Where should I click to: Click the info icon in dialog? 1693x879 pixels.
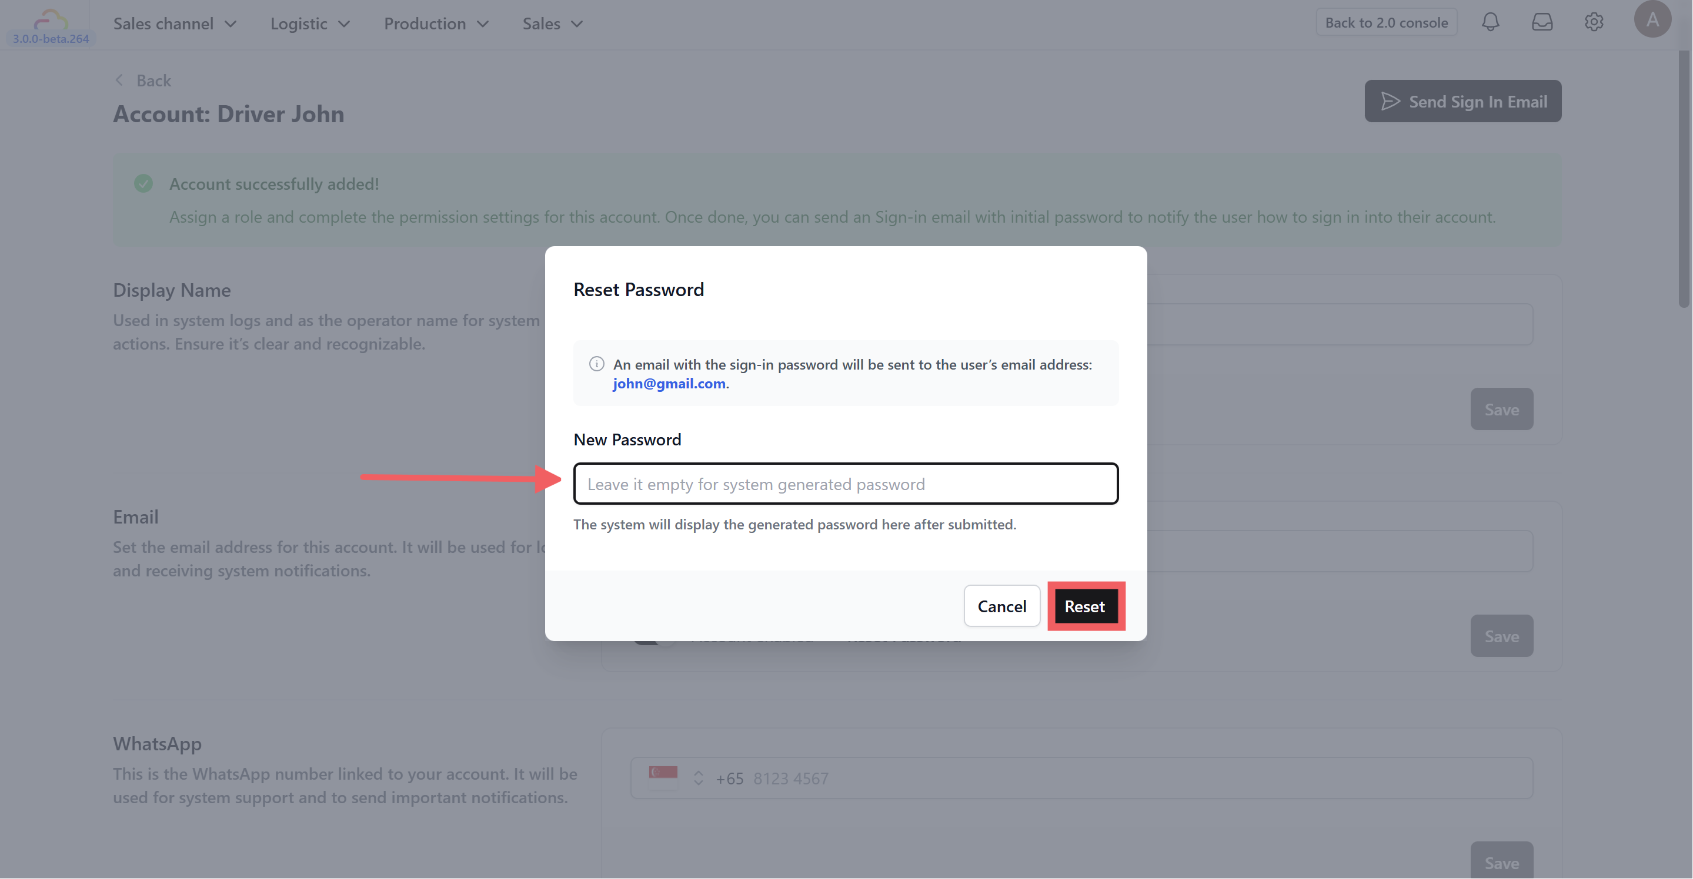[596, 364]
